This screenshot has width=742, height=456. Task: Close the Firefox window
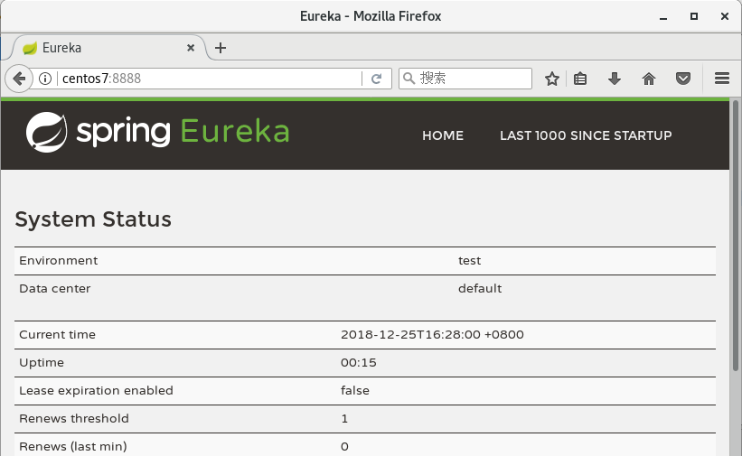pos(725,16)
